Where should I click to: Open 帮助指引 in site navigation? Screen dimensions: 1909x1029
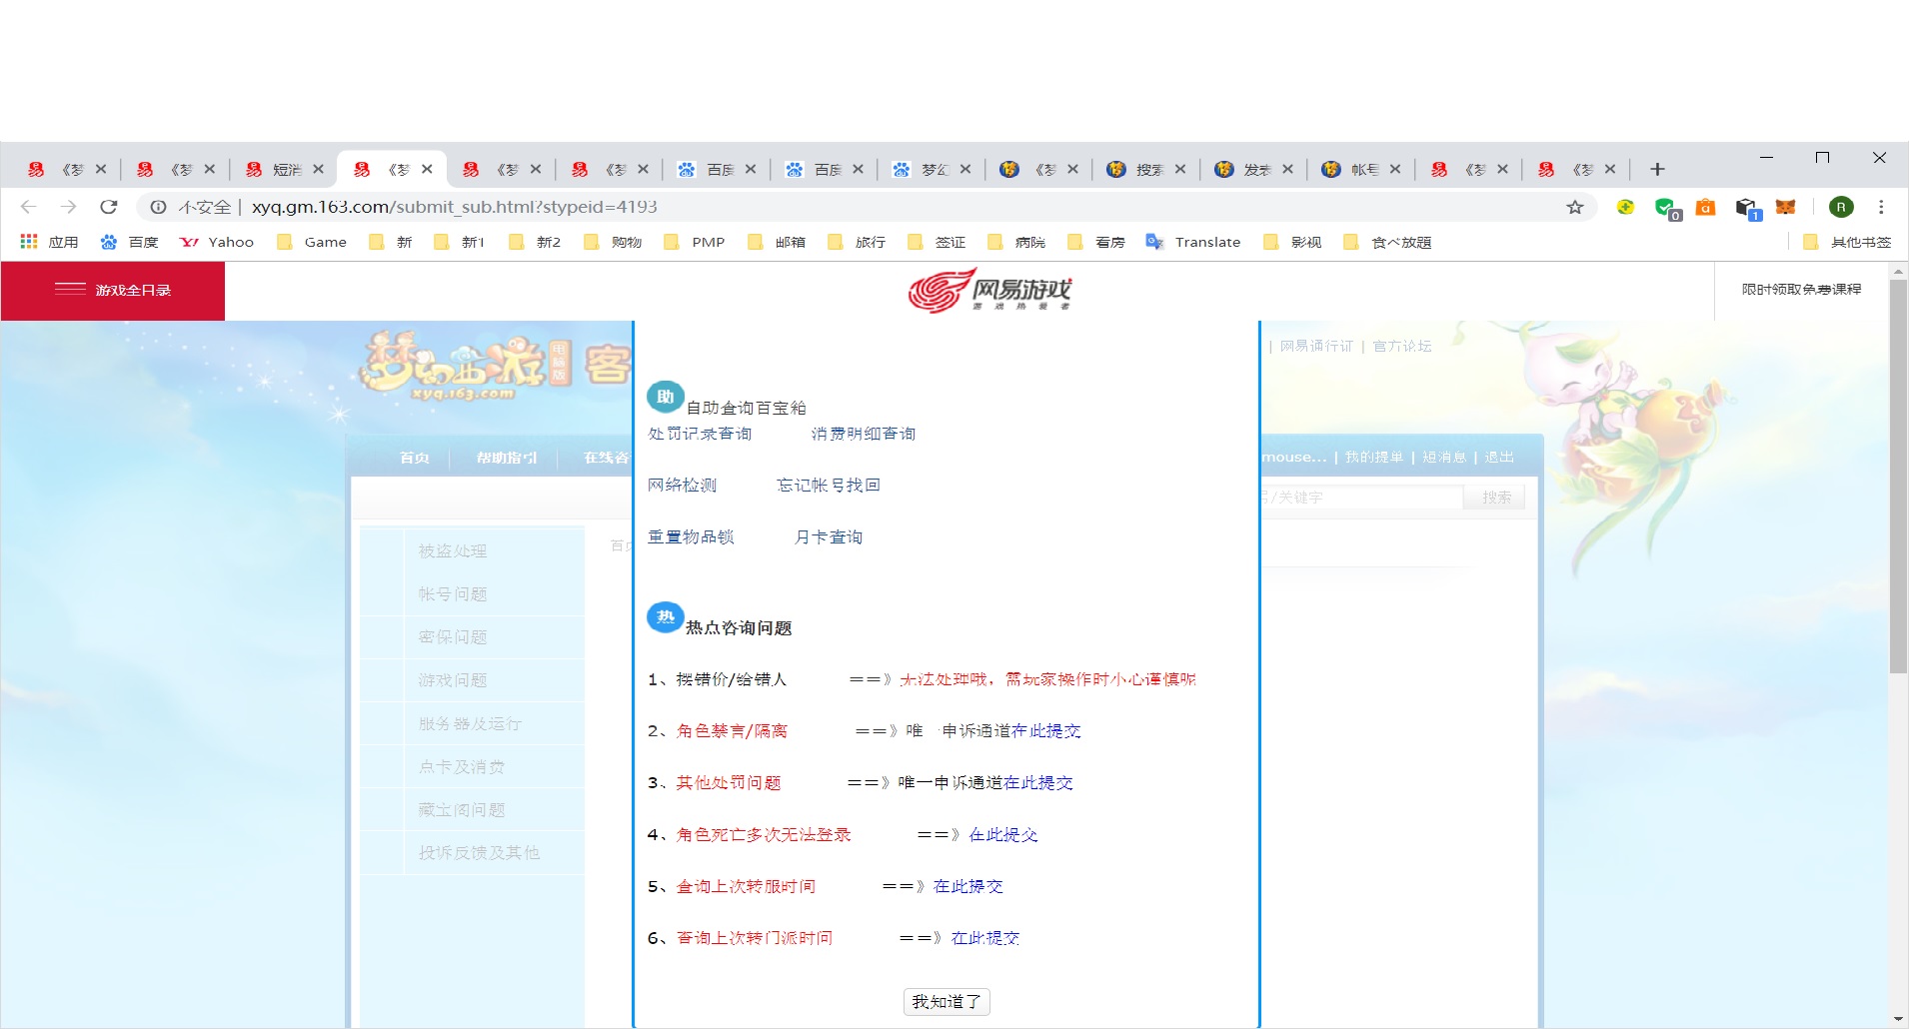[507, 458]
